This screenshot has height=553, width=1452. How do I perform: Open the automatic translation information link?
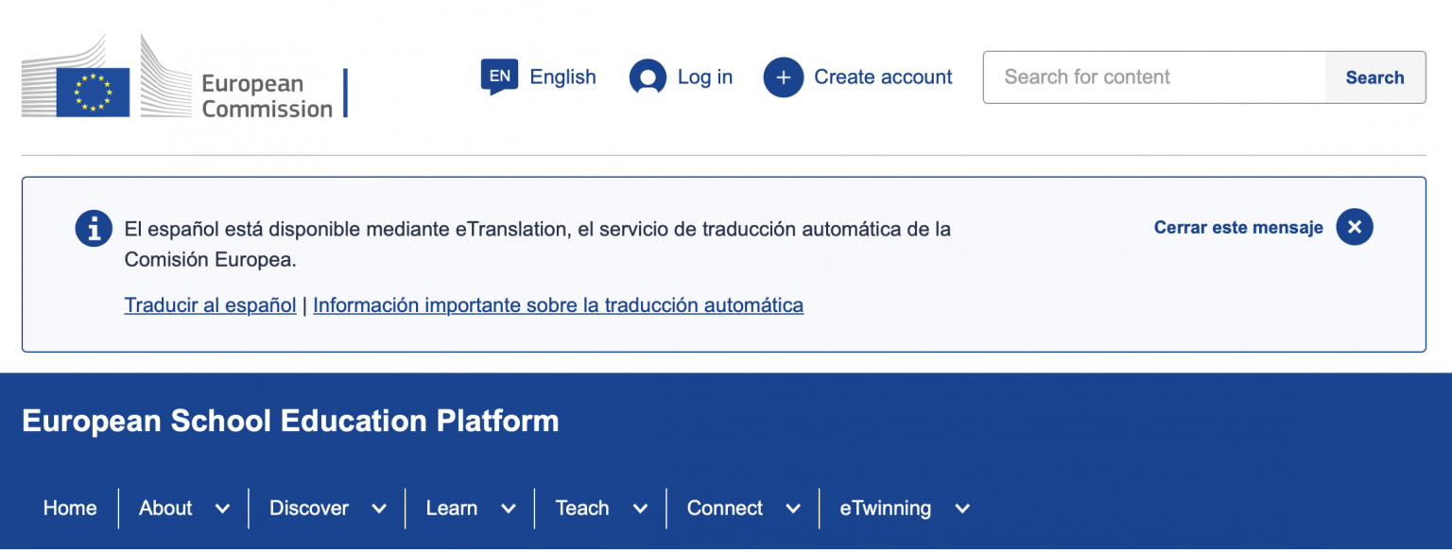click(559, 304)
